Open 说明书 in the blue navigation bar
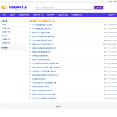Viewport: 117px width, 117px height. (13, 15)
